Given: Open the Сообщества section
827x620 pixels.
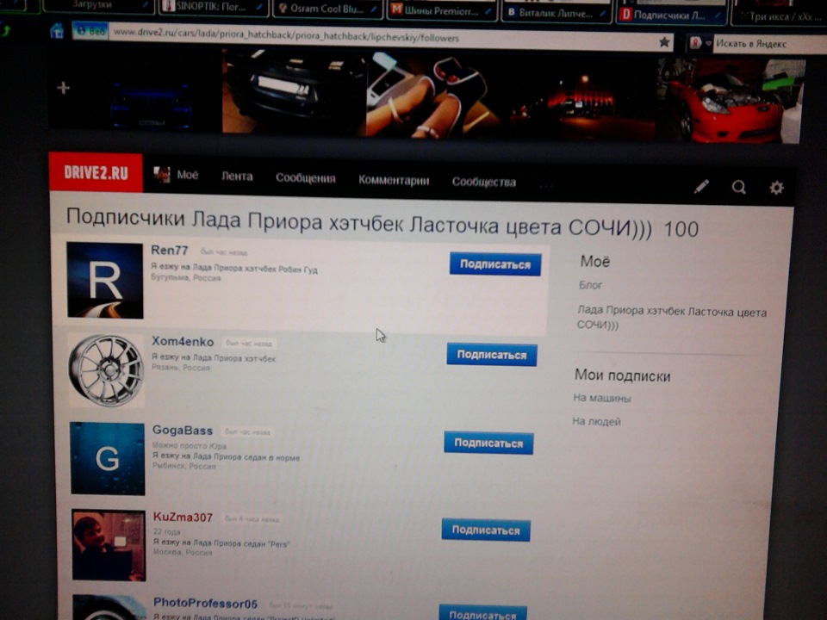Looking at the screenshot, I should click(x=483, y=182).
